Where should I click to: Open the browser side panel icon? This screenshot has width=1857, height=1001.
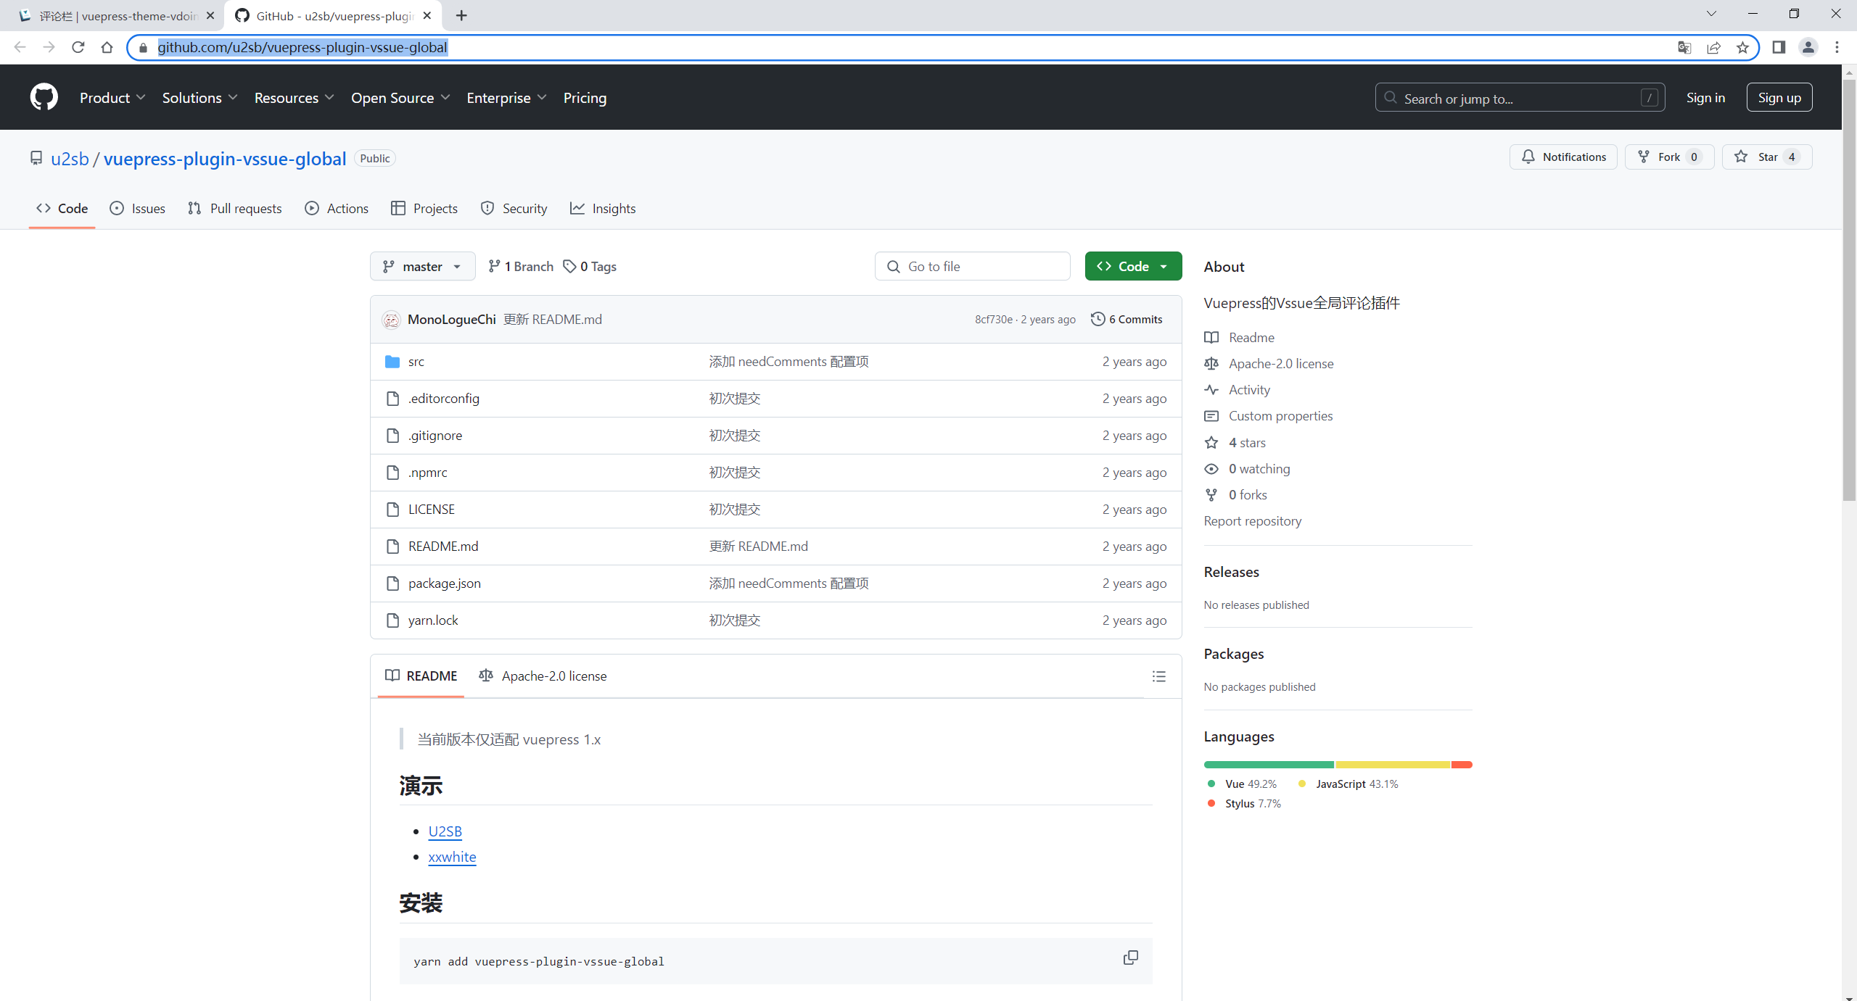coord(1779,47)
